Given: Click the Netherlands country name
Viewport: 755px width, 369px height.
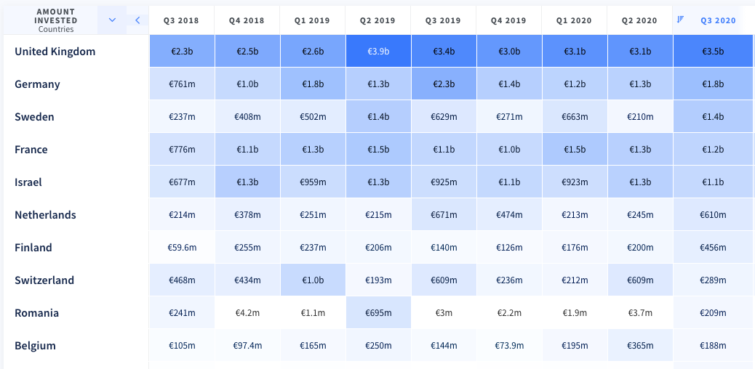Looking at the screenshot, I should tap(45, 215).
